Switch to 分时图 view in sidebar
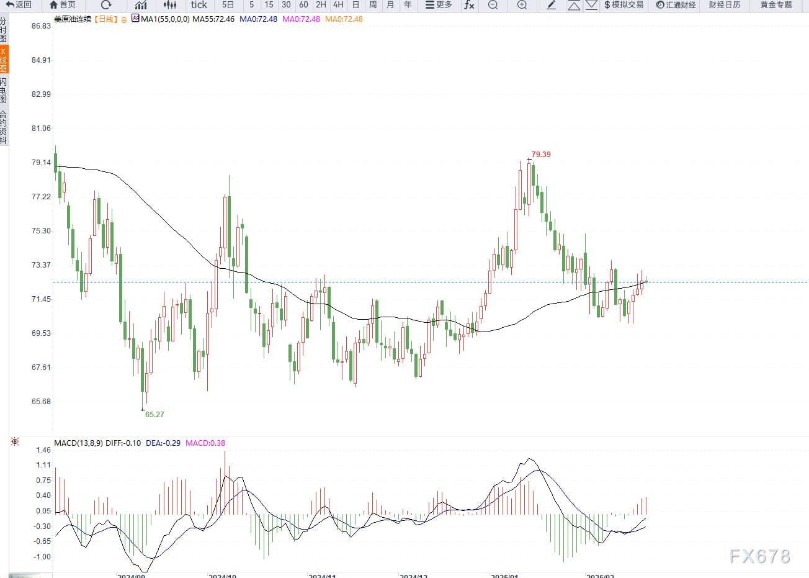The width and height of the screenshot is (809, 578). tap(4, 29)
